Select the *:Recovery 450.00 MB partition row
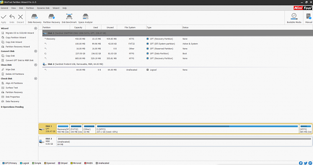The height and width of the screenshot is (165, 313). coord(178,39)
